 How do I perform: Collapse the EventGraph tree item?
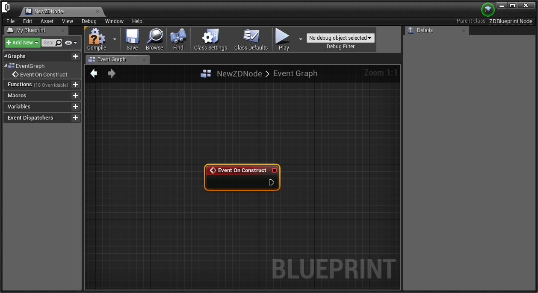pyautogui.click(x=6, y=66)
